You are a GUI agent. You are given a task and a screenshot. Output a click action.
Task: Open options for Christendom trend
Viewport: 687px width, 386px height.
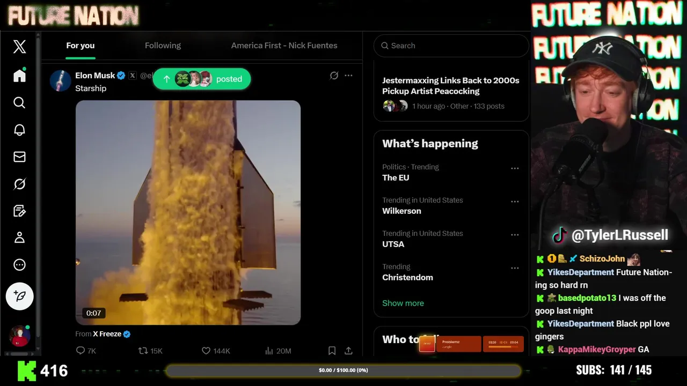[x=515, y=268]
